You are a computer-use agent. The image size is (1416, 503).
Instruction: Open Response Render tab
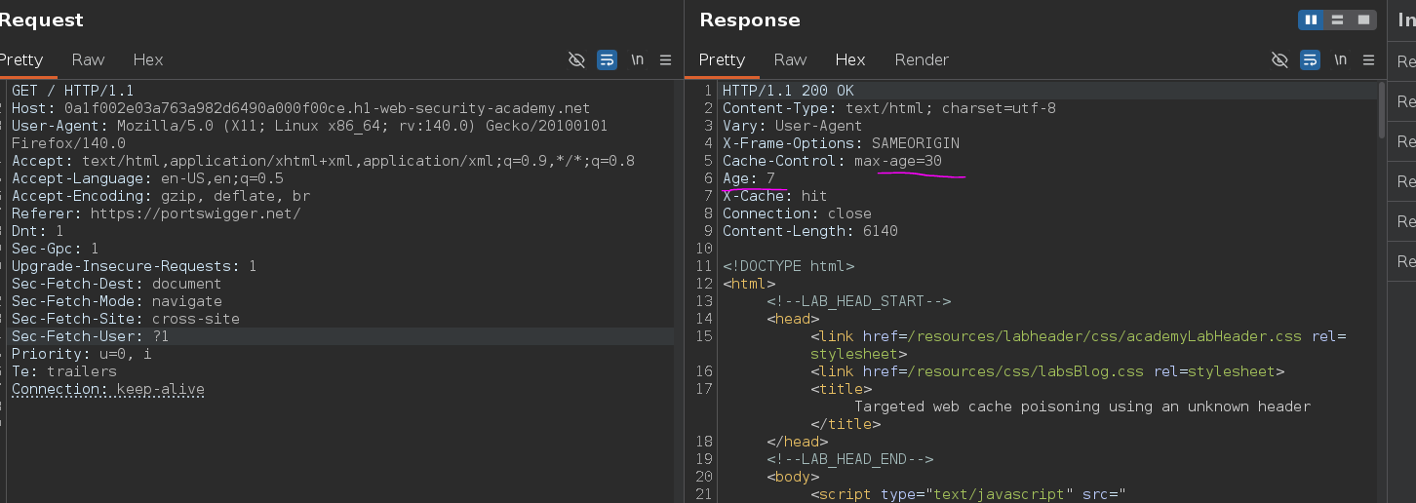click(x=922, y=59)
